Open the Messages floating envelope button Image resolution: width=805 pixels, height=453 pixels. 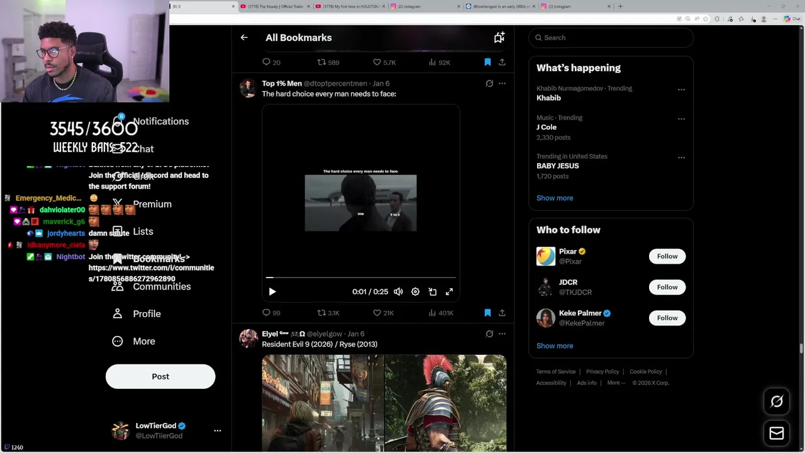point(777,433)
